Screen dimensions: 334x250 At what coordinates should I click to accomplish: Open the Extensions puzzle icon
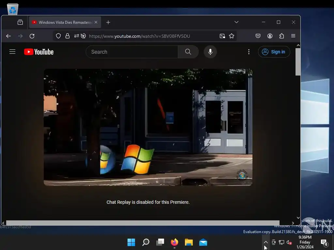coord(281,36)
